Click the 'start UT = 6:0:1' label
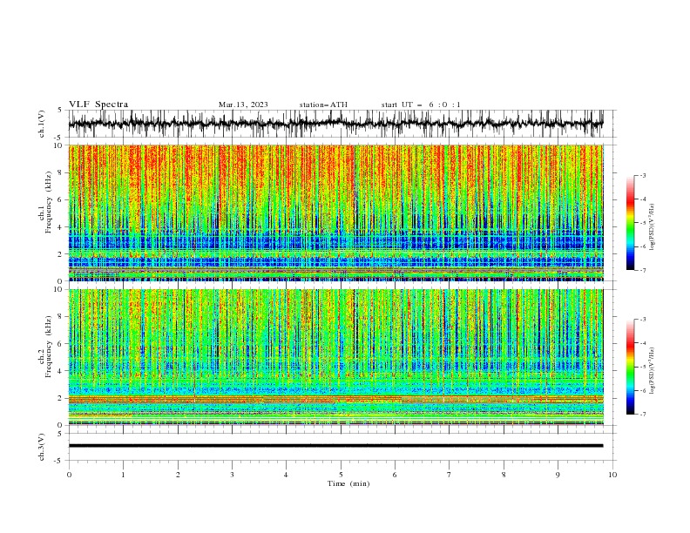 tap(421, 105)
